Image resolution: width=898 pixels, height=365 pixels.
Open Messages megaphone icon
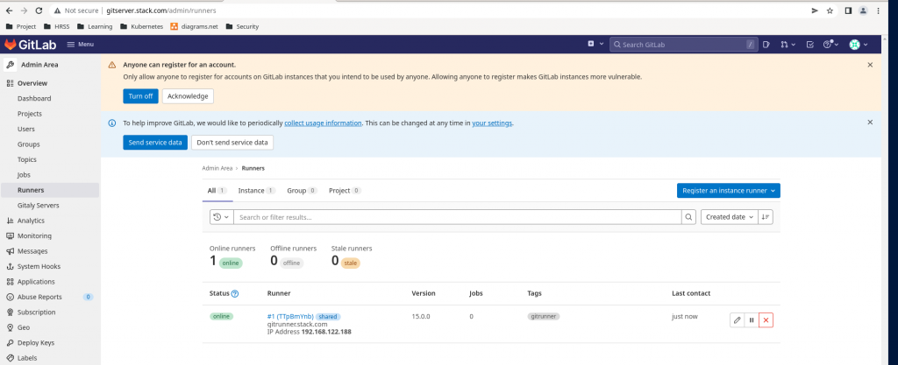pyautogui.click(x=10, y=251)
